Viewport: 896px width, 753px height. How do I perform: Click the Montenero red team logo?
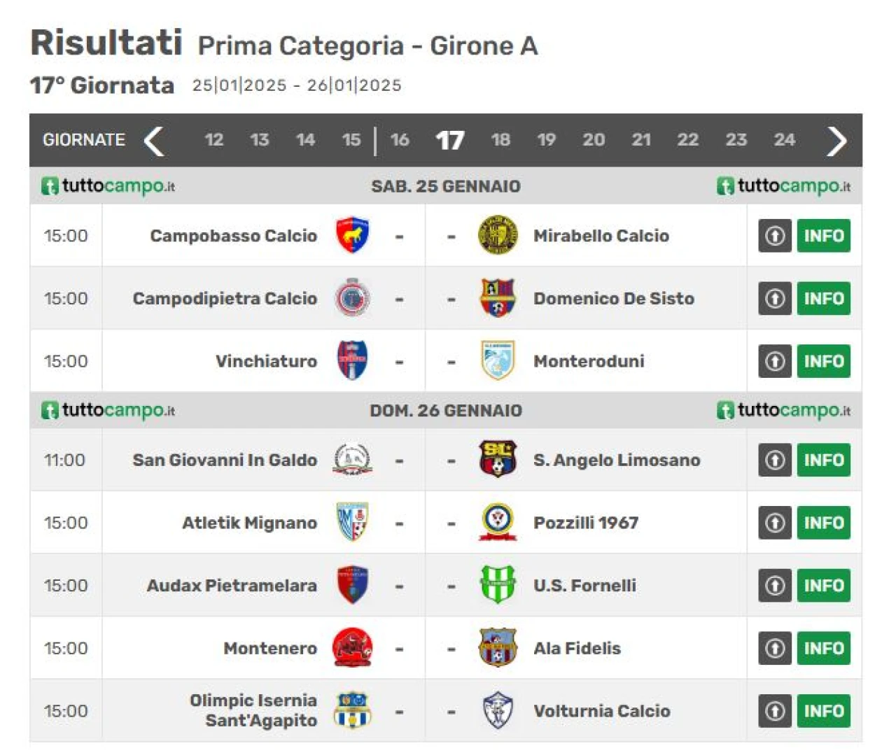click(x=352, y=647)
